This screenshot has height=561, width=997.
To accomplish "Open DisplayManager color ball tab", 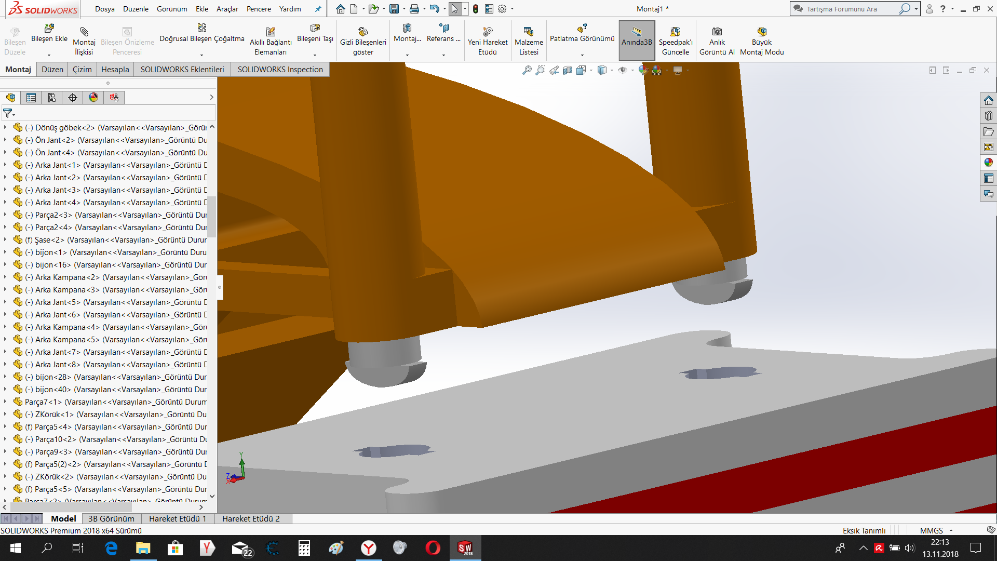I will (x=93, y=97).
